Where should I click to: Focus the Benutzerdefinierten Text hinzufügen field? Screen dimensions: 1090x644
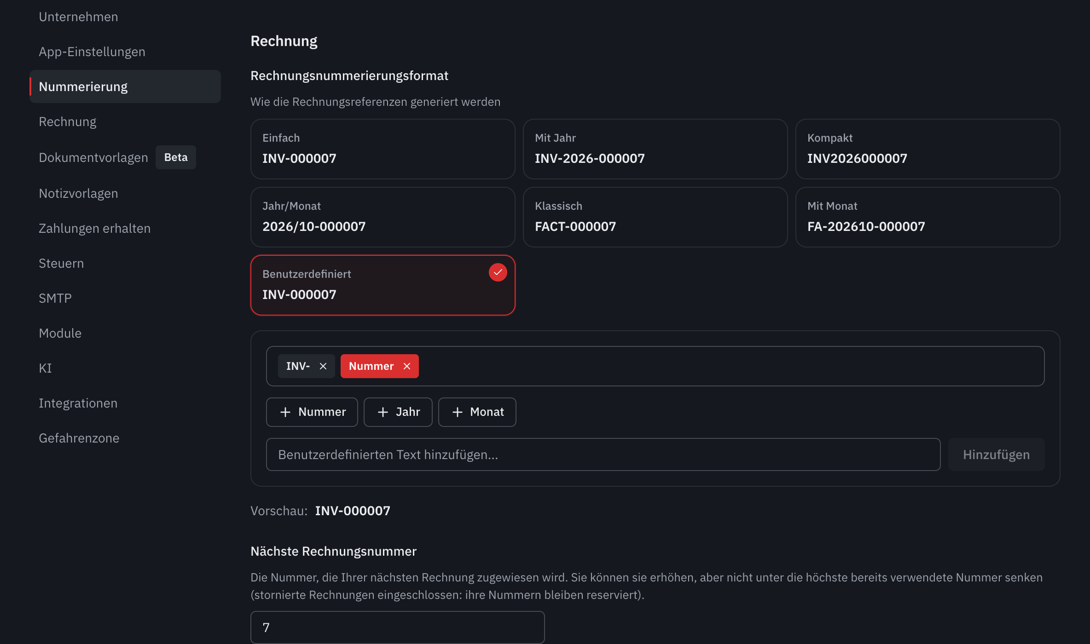[603, 454]
